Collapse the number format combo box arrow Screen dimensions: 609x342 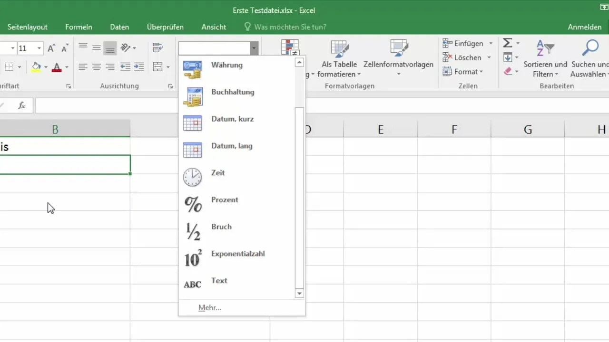255,48
